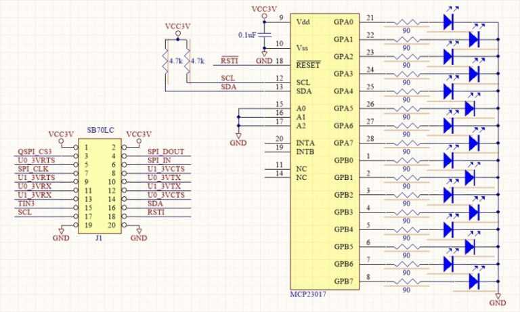Select the LED on the GPA5 line
Screen dimensions: 520x312
click(470, 108)
